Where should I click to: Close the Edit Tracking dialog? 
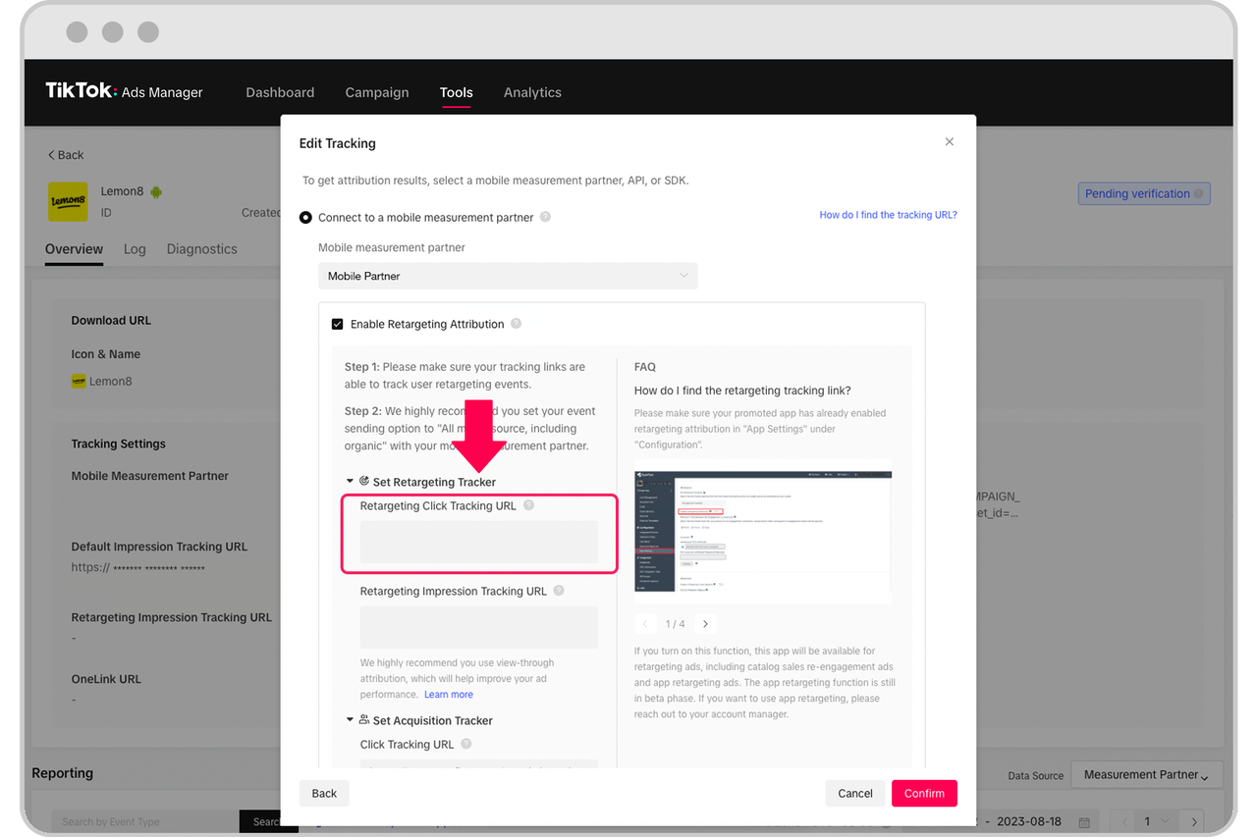coord(950,142)
